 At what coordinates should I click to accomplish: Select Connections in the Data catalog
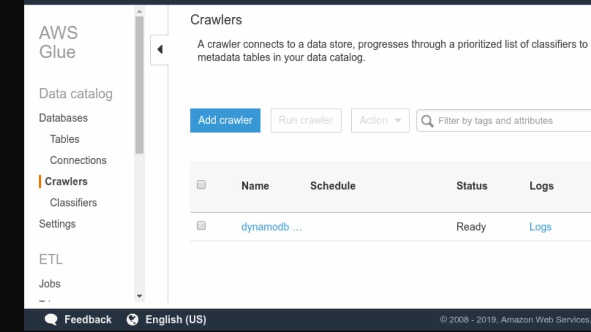[x=78, y=160]
